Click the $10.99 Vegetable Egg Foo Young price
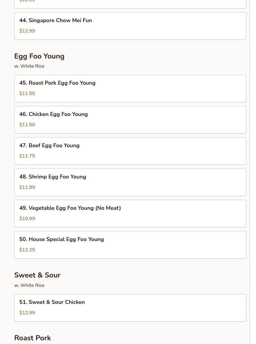 [x=27, y=219]
